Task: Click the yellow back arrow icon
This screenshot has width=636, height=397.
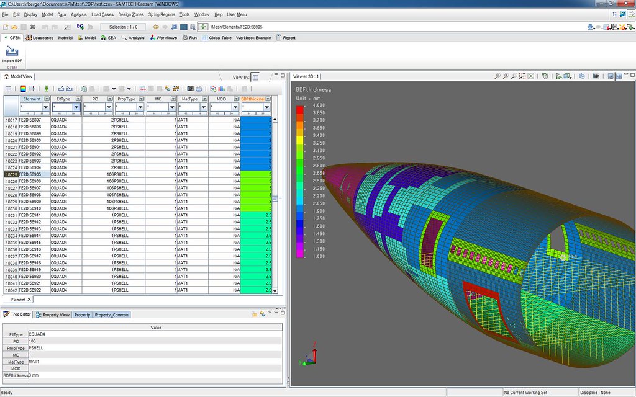Action: [156, 27]
